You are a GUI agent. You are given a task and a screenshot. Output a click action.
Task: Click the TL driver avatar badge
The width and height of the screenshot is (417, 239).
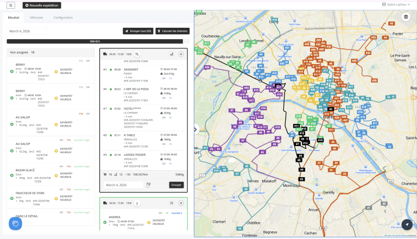coord(137,54)
